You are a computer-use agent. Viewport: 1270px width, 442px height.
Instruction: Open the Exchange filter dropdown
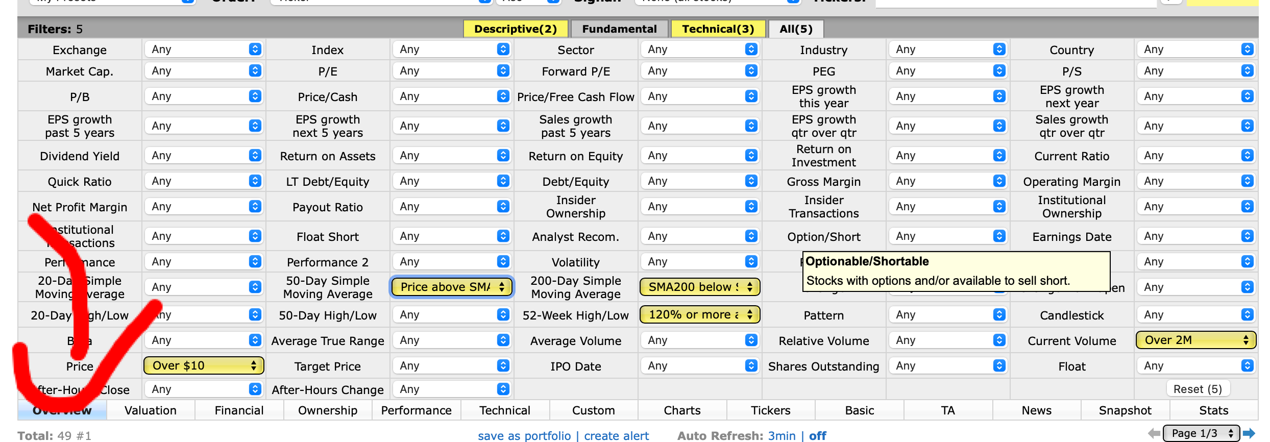204,50
